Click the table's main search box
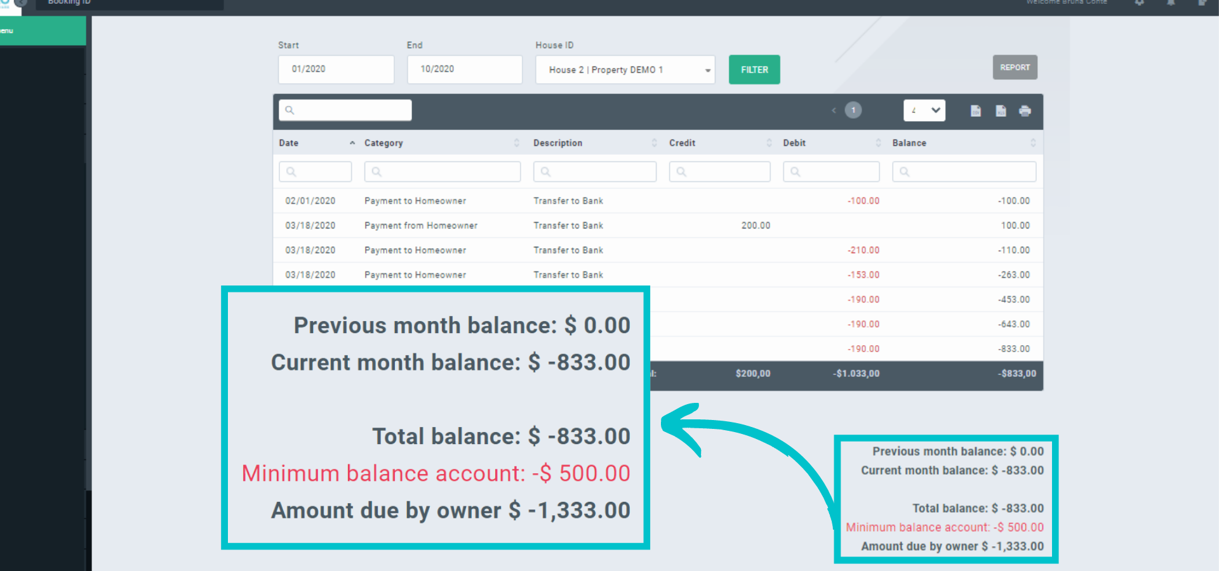Viewport: 1219px width, 571px height. (x=346, y=110)
